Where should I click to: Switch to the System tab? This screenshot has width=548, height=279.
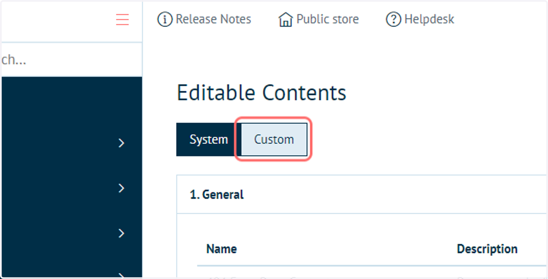pyautogui.click(x=209, y=139)
